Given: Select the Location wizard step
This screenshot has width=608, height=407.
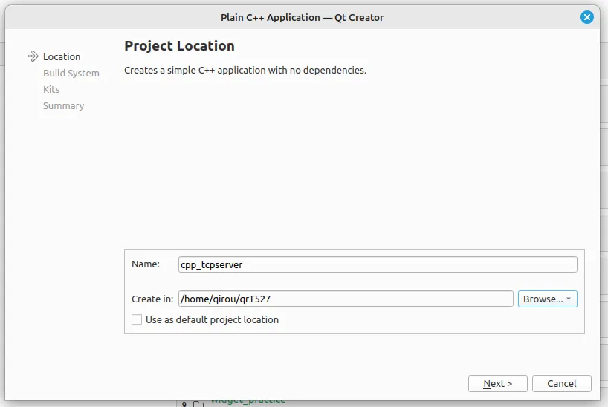Looking at the screenshot, I should click(62, 56).
